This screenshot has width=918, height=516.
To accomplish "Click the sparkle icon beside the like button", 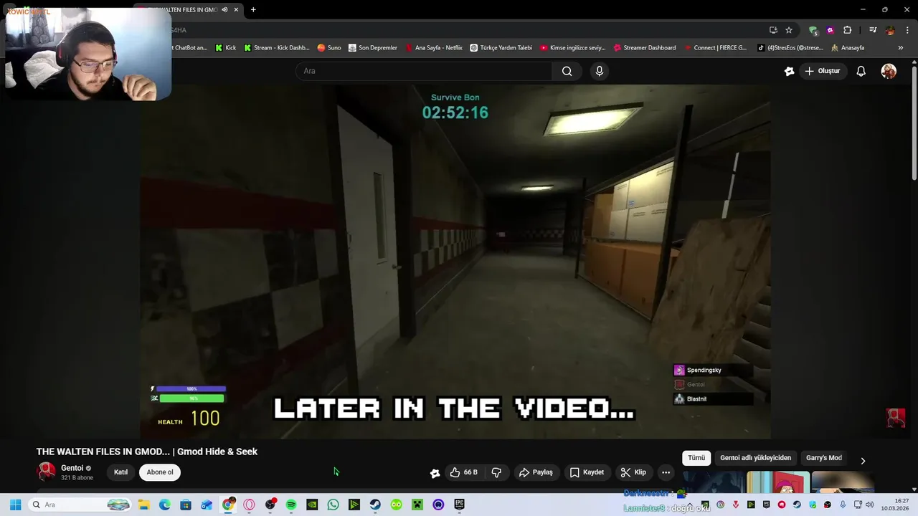I will [435, 473].
